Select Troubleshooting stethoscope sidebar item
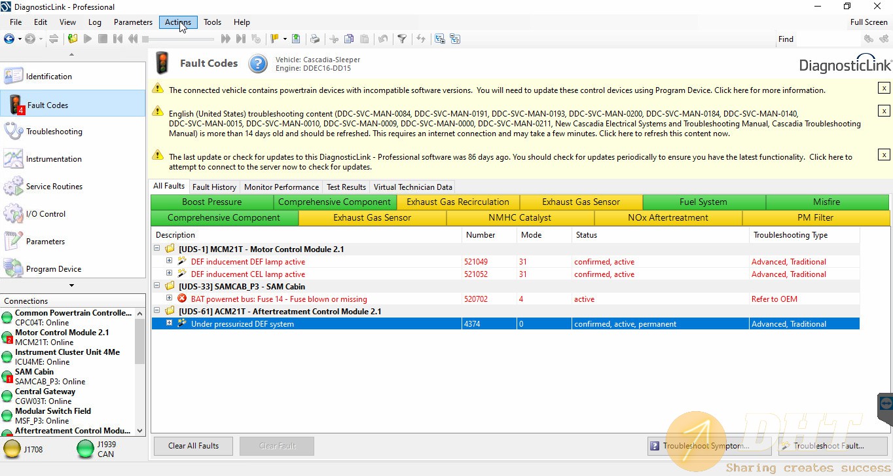This screenshot has height=476, width=893. (x=73, y=131)
